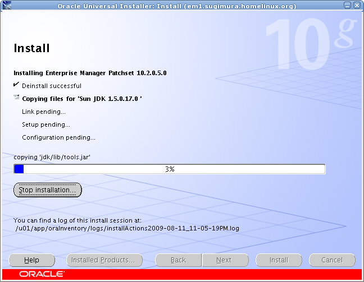Image resolution: width=364 pixels, height=282 pixels.
Task: Minimize the Oracle Universal Installer window
Action: pos(347,5)
